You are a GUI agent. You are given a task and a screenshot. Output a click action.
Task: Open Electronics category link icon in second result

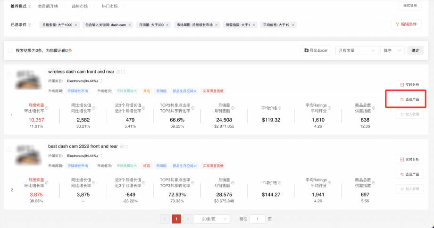coord(100,155)
